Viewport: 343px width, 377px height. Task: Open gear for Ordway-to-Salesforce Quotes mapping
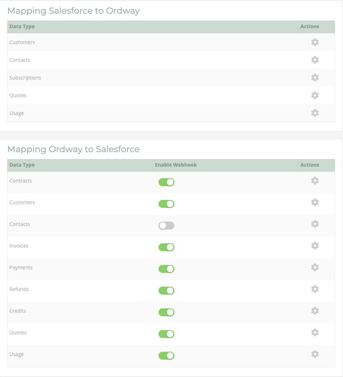coord(315,333)
